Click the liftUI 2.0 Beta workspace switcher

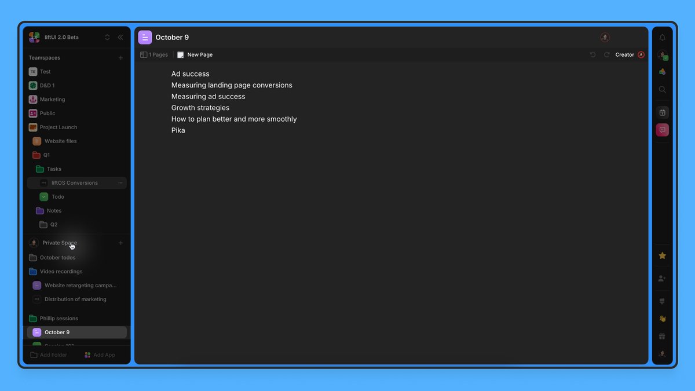pyautogui.click(x=58, y=37)
